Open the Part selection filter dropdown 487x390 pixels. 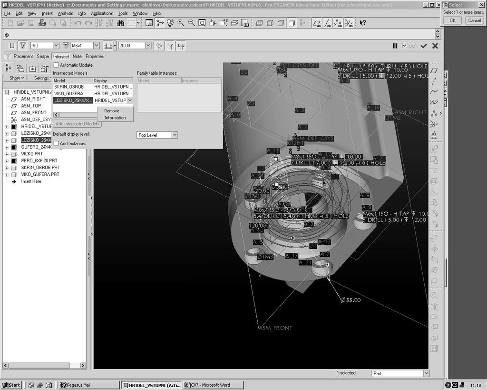click(x=427, y=373)
